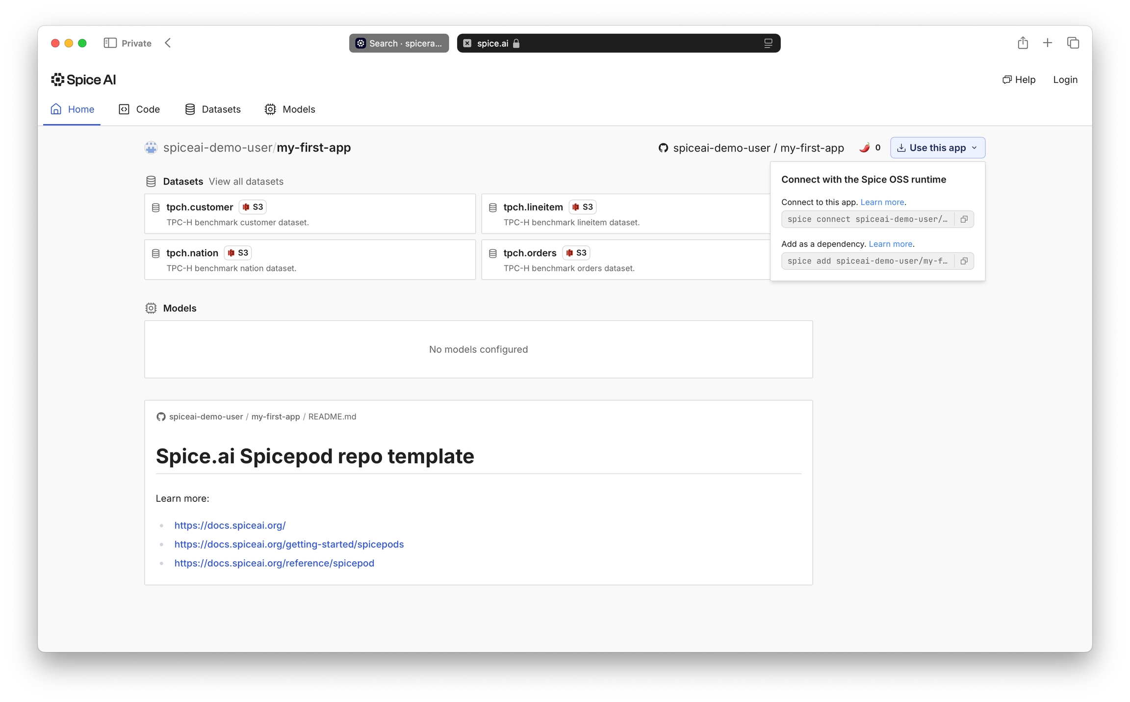Screen dimensions: 1130x702
Task: Toggle the browser sidebar icon
Action: click(x=110, y=43)
